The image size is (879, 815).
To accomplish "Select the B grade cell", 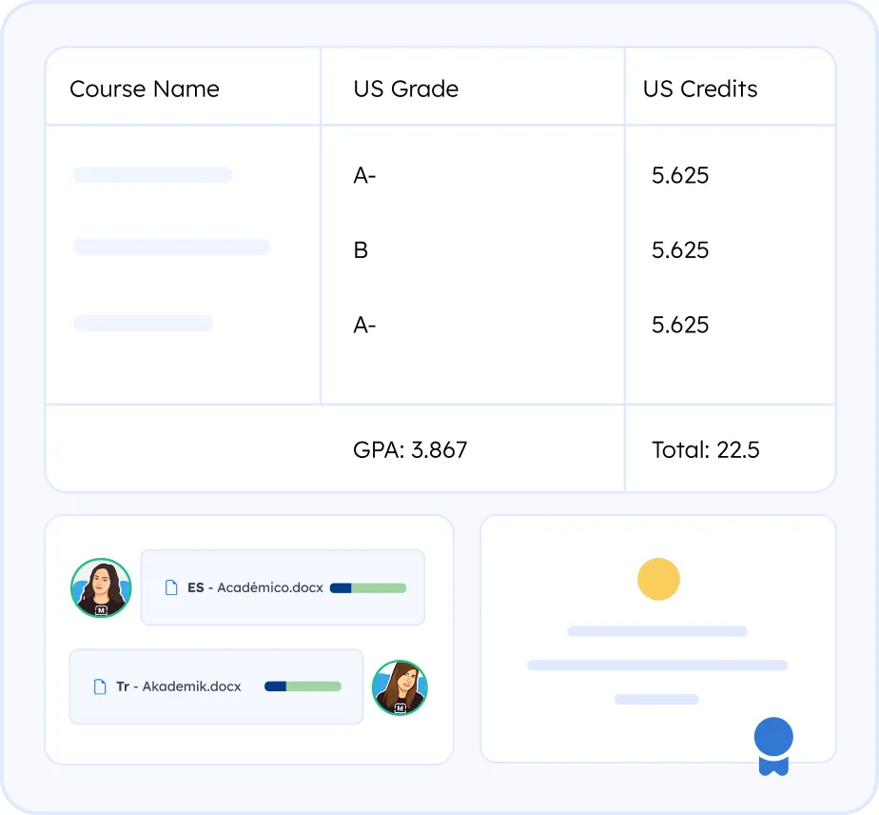I will pos(361,250).
